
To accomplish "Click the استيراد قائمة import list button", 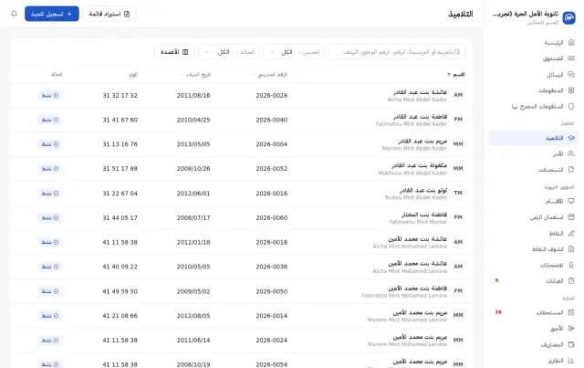I will pyautogui.click(x=109, y=14).
